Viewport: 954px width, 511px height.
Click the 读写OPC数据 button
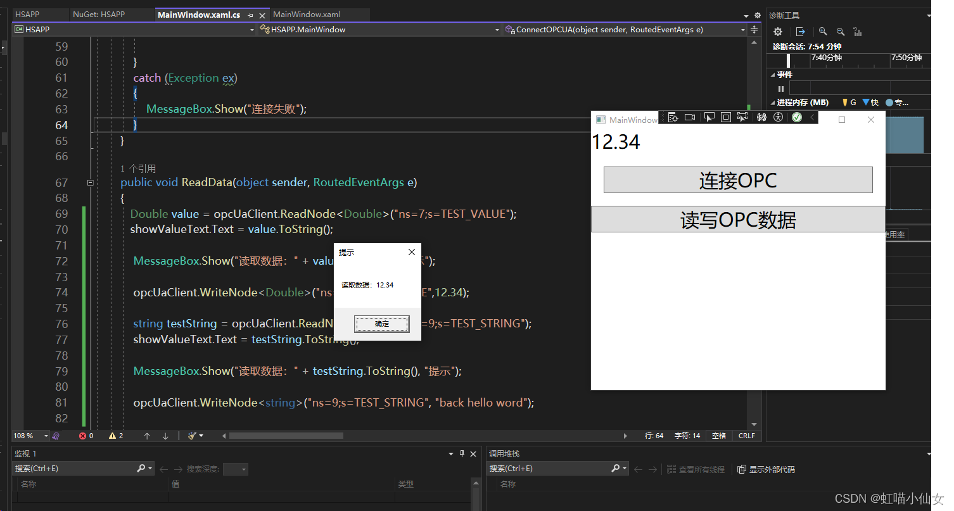click(738, 219)
